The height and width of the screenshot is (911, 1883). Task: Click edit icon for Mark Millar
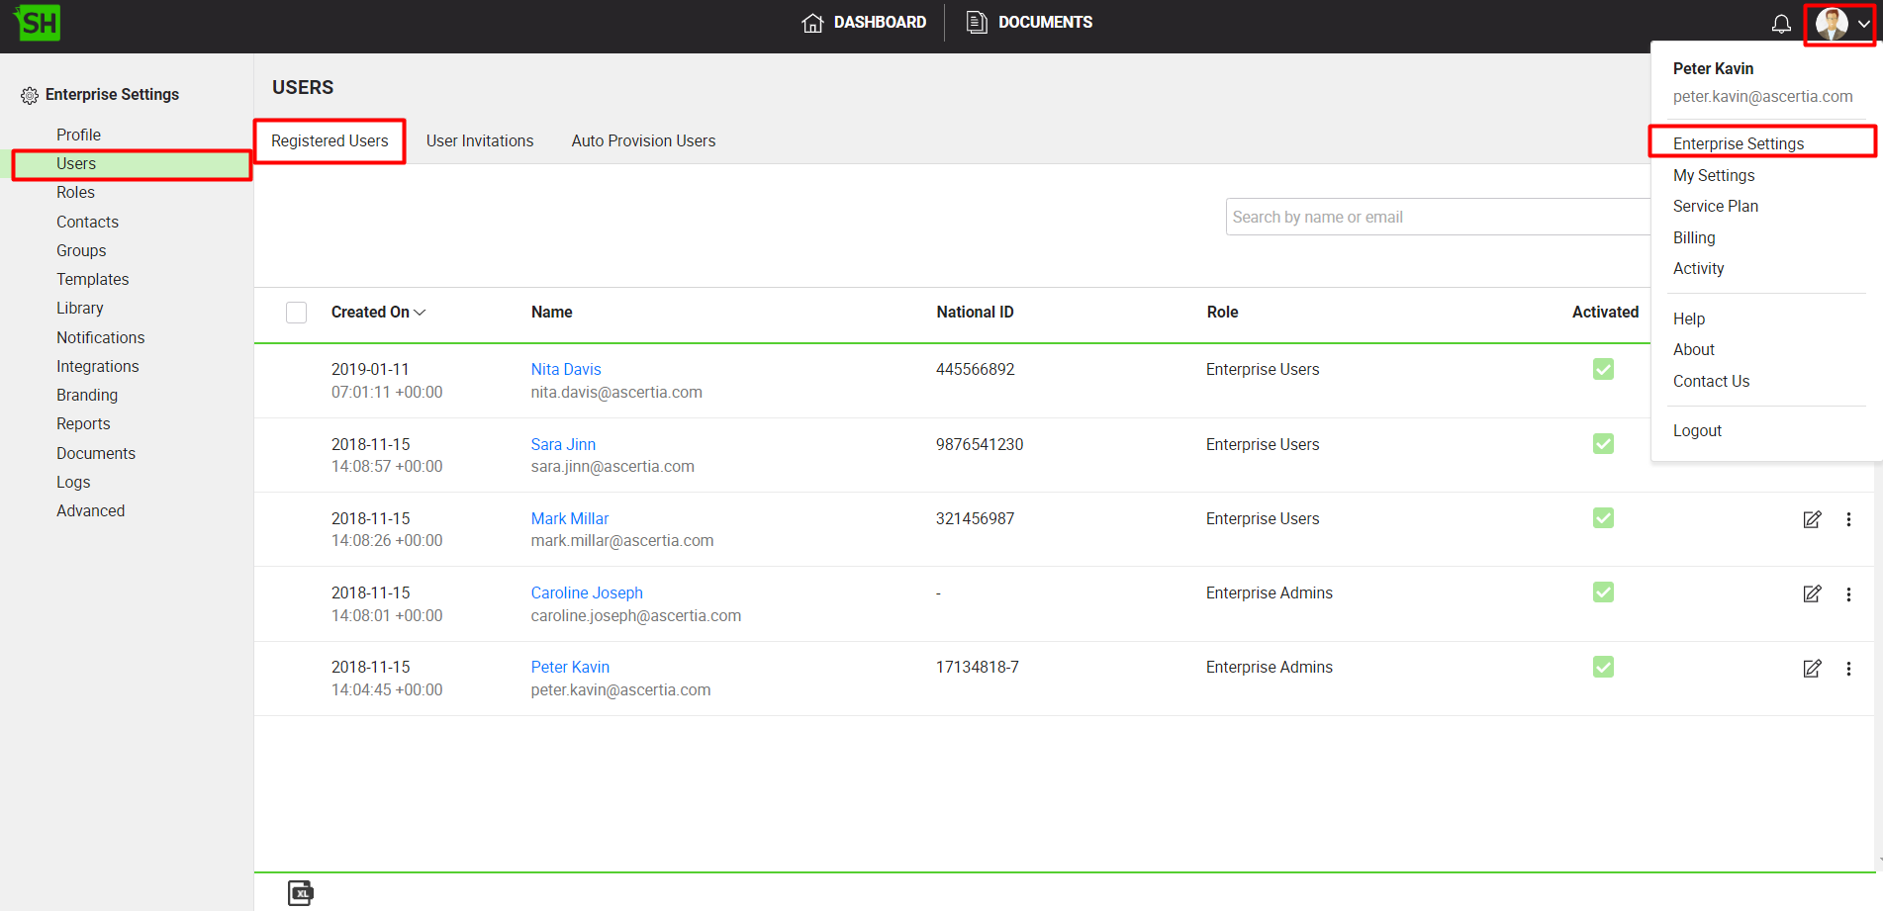point(1812,519)
